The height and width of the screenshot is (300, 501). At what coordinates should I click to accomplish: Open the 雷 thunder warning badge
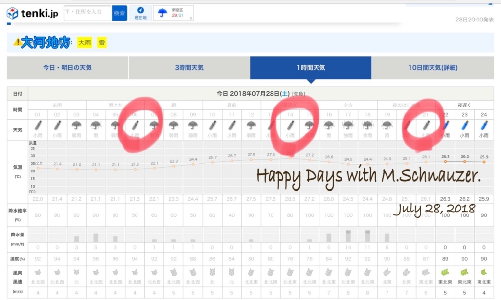coord(102,43)
